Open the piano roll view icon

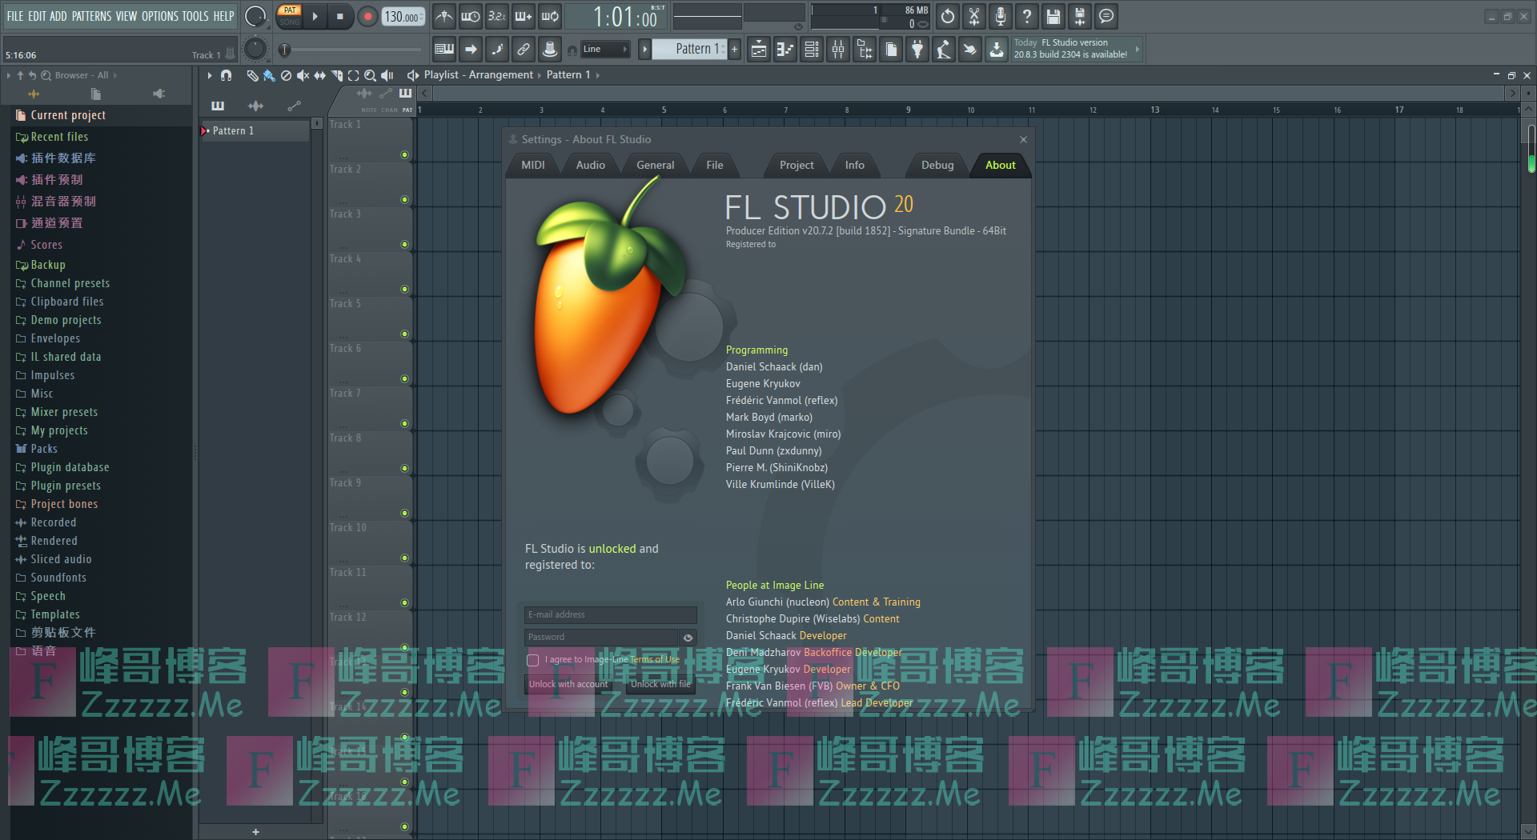point(785,50)
